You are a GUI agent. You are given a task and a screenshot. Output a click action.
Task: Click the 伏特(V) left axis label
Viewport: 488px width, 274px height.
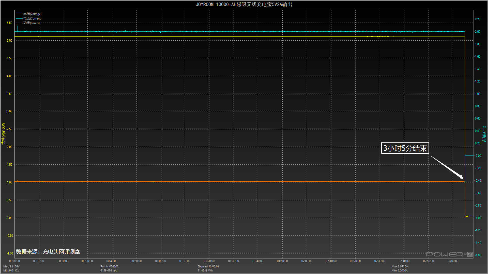(x=3, y=134)
